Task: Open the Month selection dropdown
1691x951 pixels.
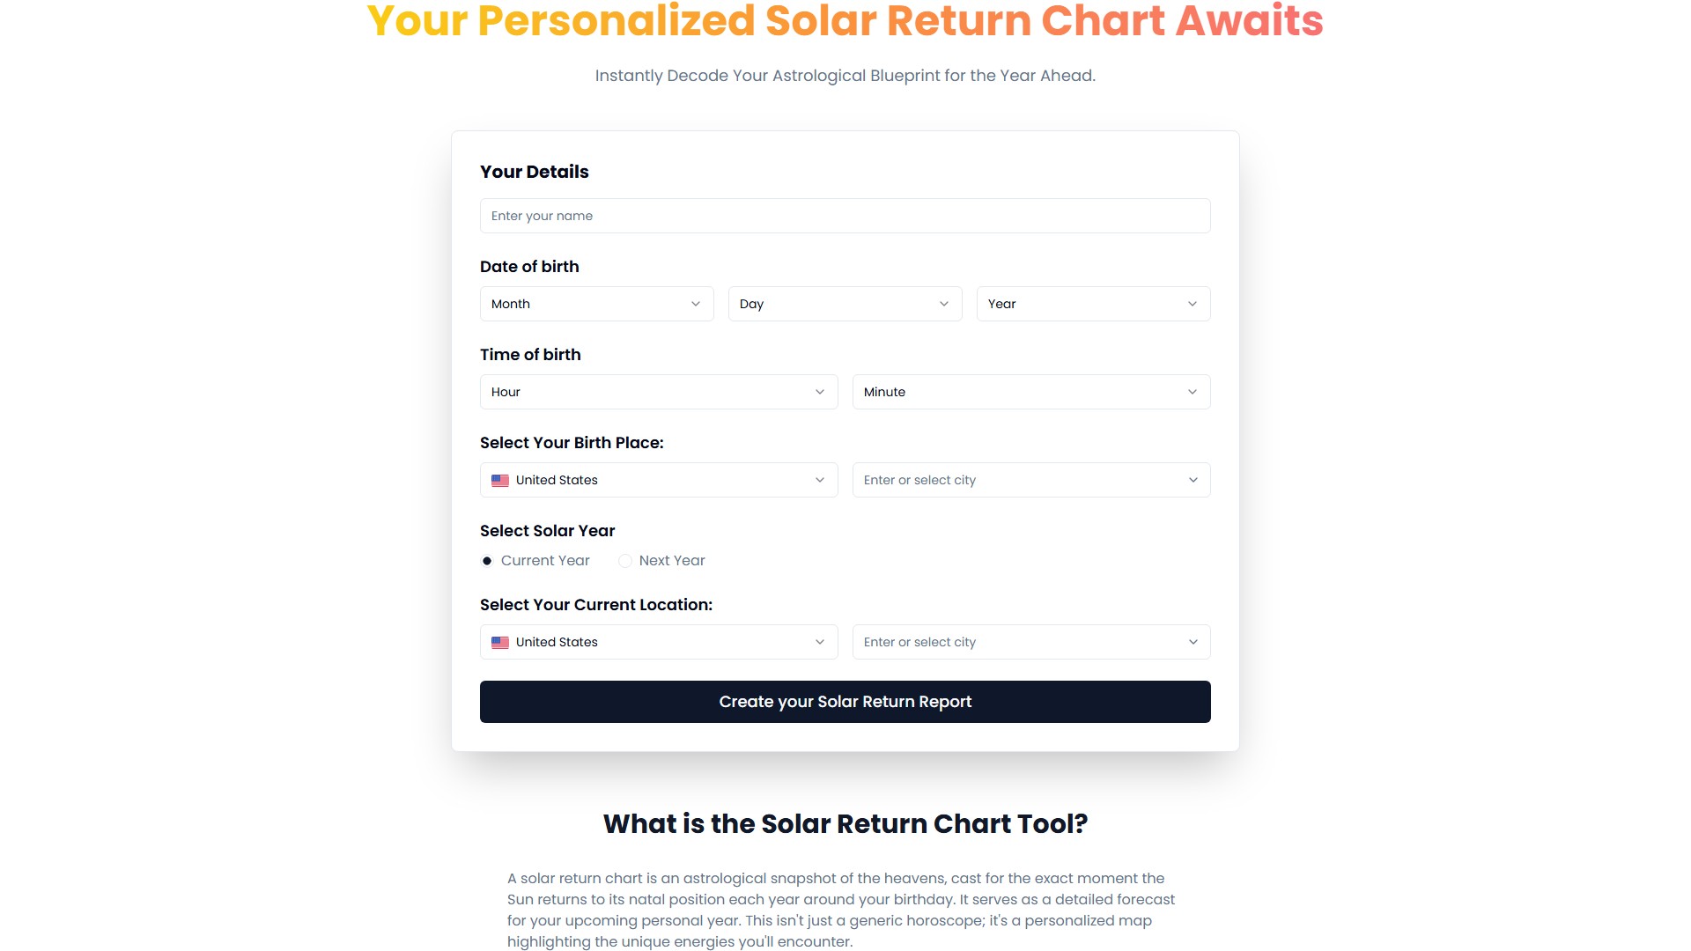Action: (596, 304)
